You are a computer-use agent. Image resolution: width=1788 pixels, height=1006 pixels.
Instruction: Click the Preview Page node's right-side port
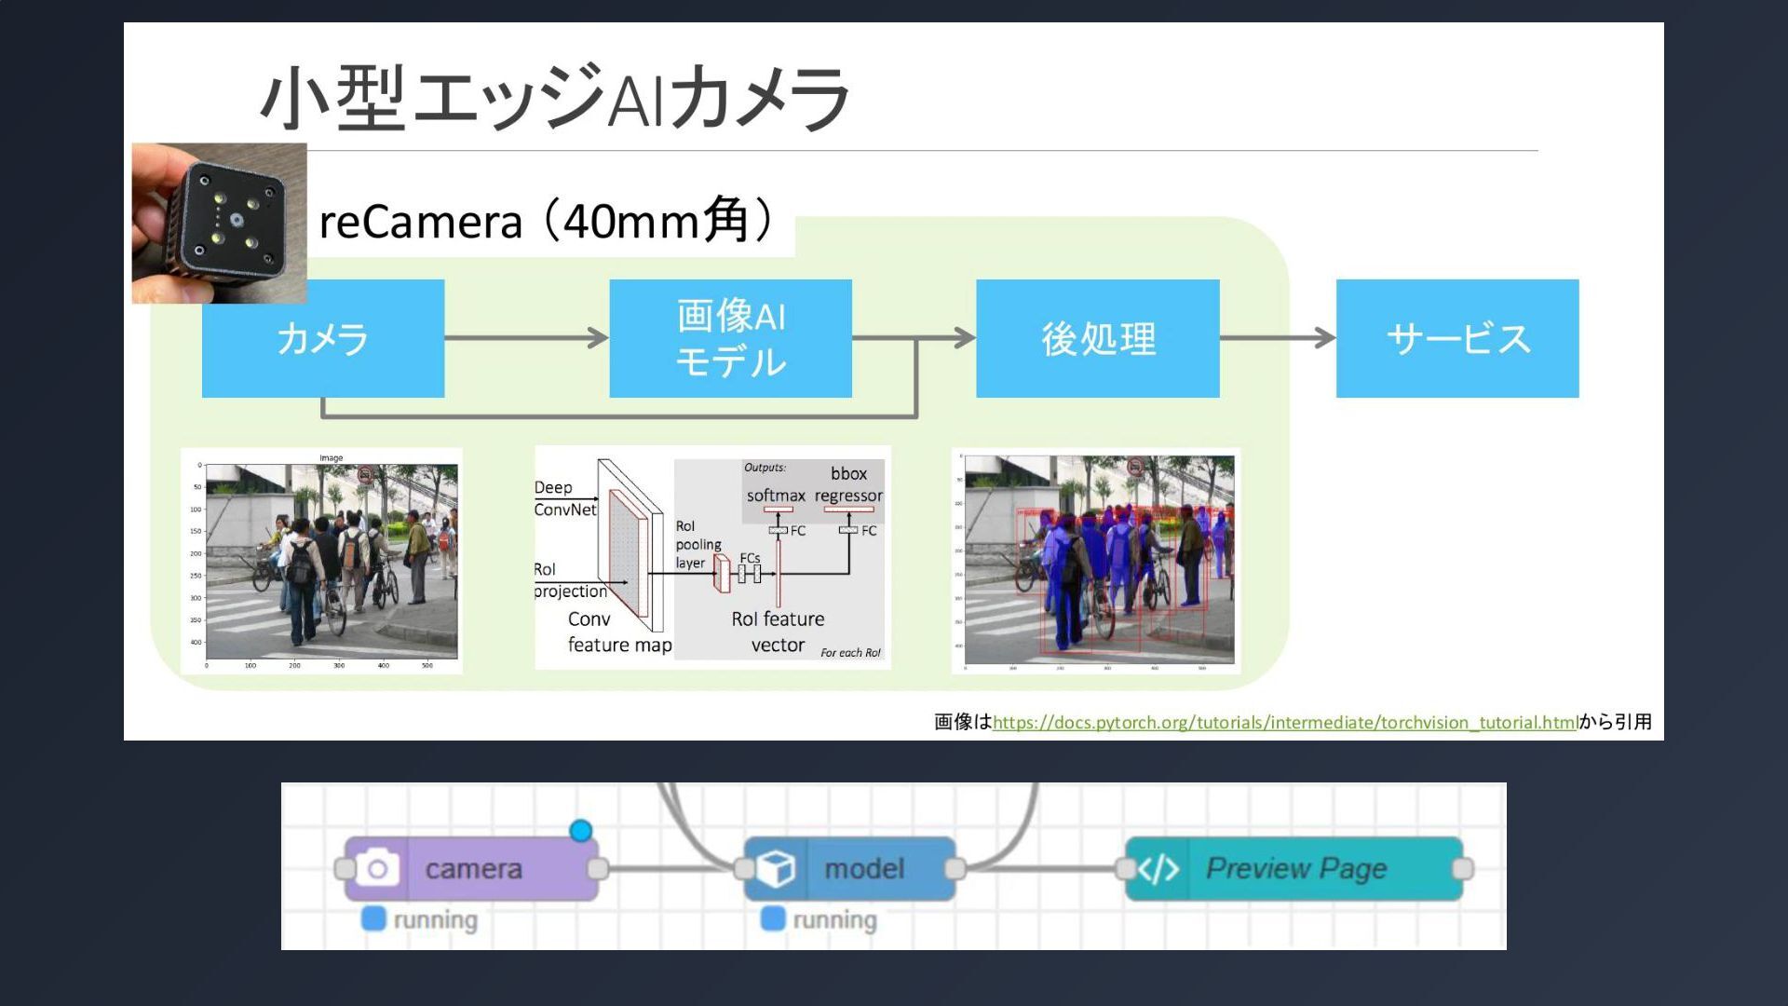coord(1462,869)
